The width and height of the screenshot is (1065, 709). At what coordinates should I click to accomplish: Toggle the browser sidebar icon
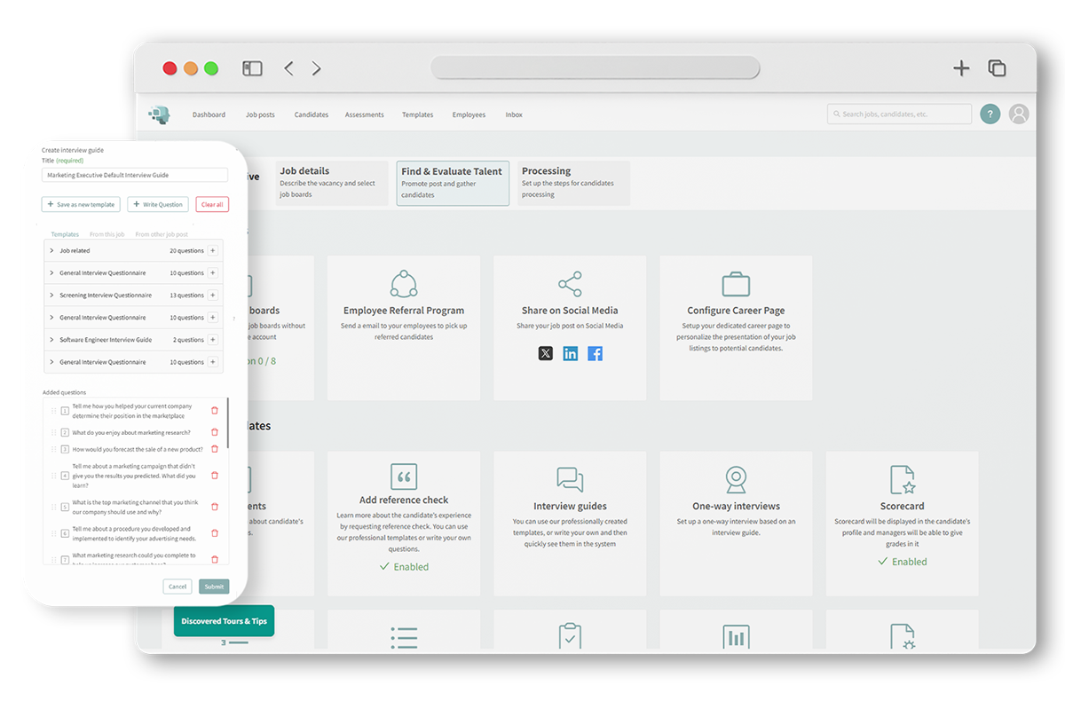click(x=252, y=68)
